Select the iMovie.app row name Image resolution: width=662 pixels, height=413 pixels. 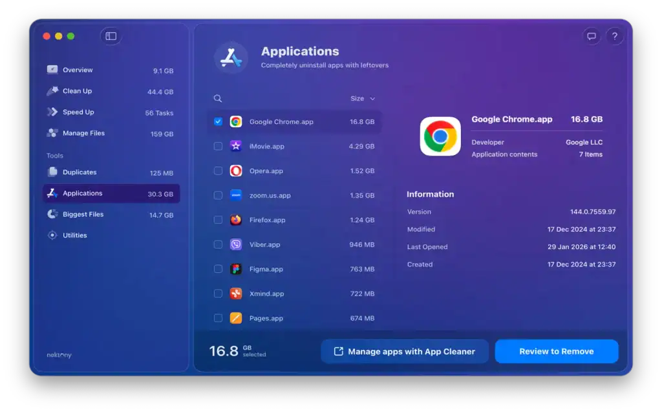click(x=267, y=146)
